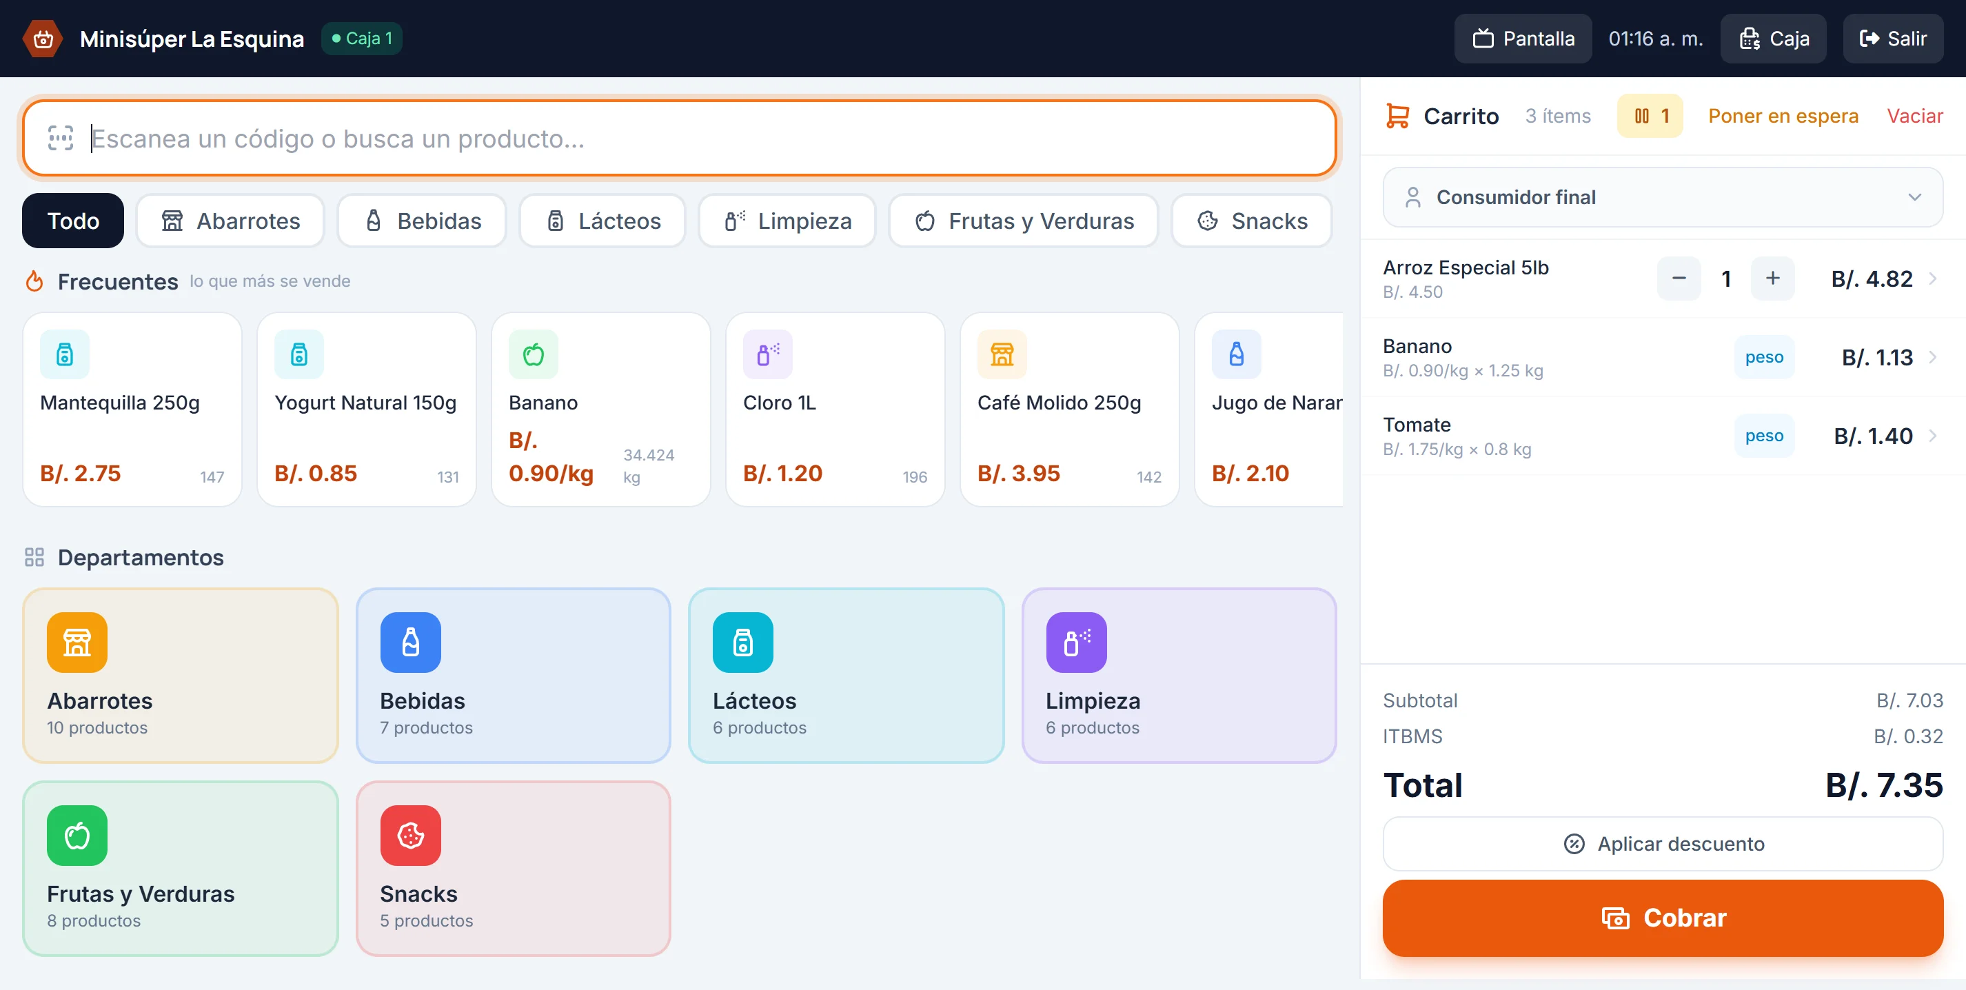Switch to the Lácteos category tab
Viewport: 1966px width, 990px height.
pos(602,221)
